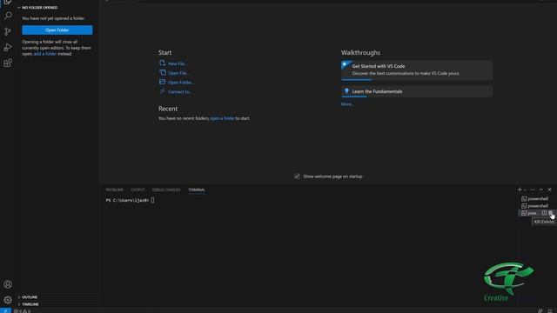
Task: Click the lightbulb icon on Learn the Fundamentals
Action: 346,91
